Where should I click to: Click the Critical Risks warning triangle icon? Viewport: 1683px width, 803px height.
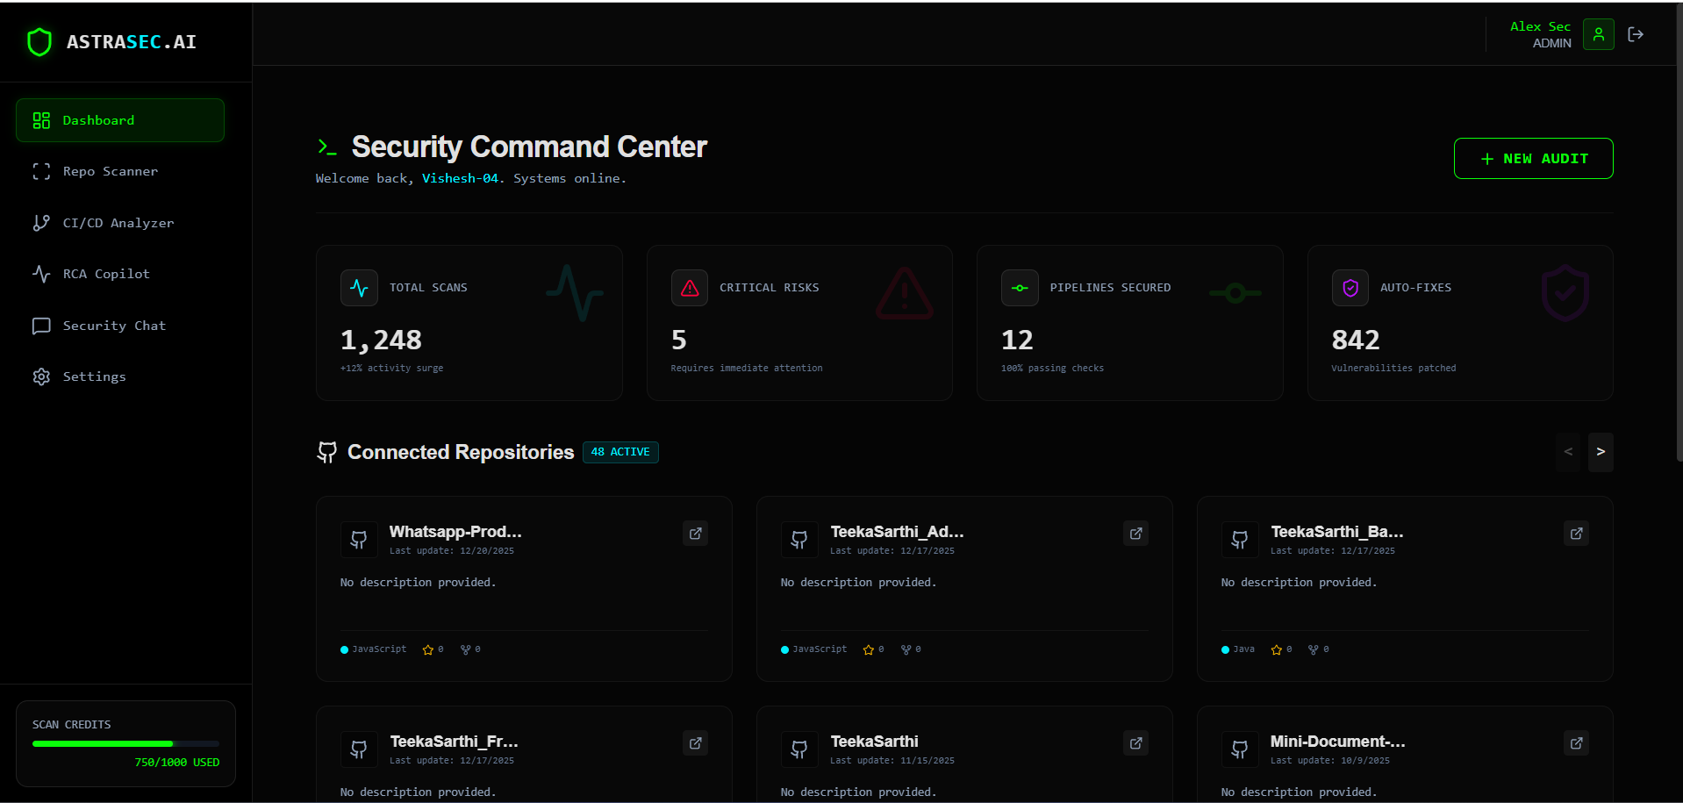690,288
